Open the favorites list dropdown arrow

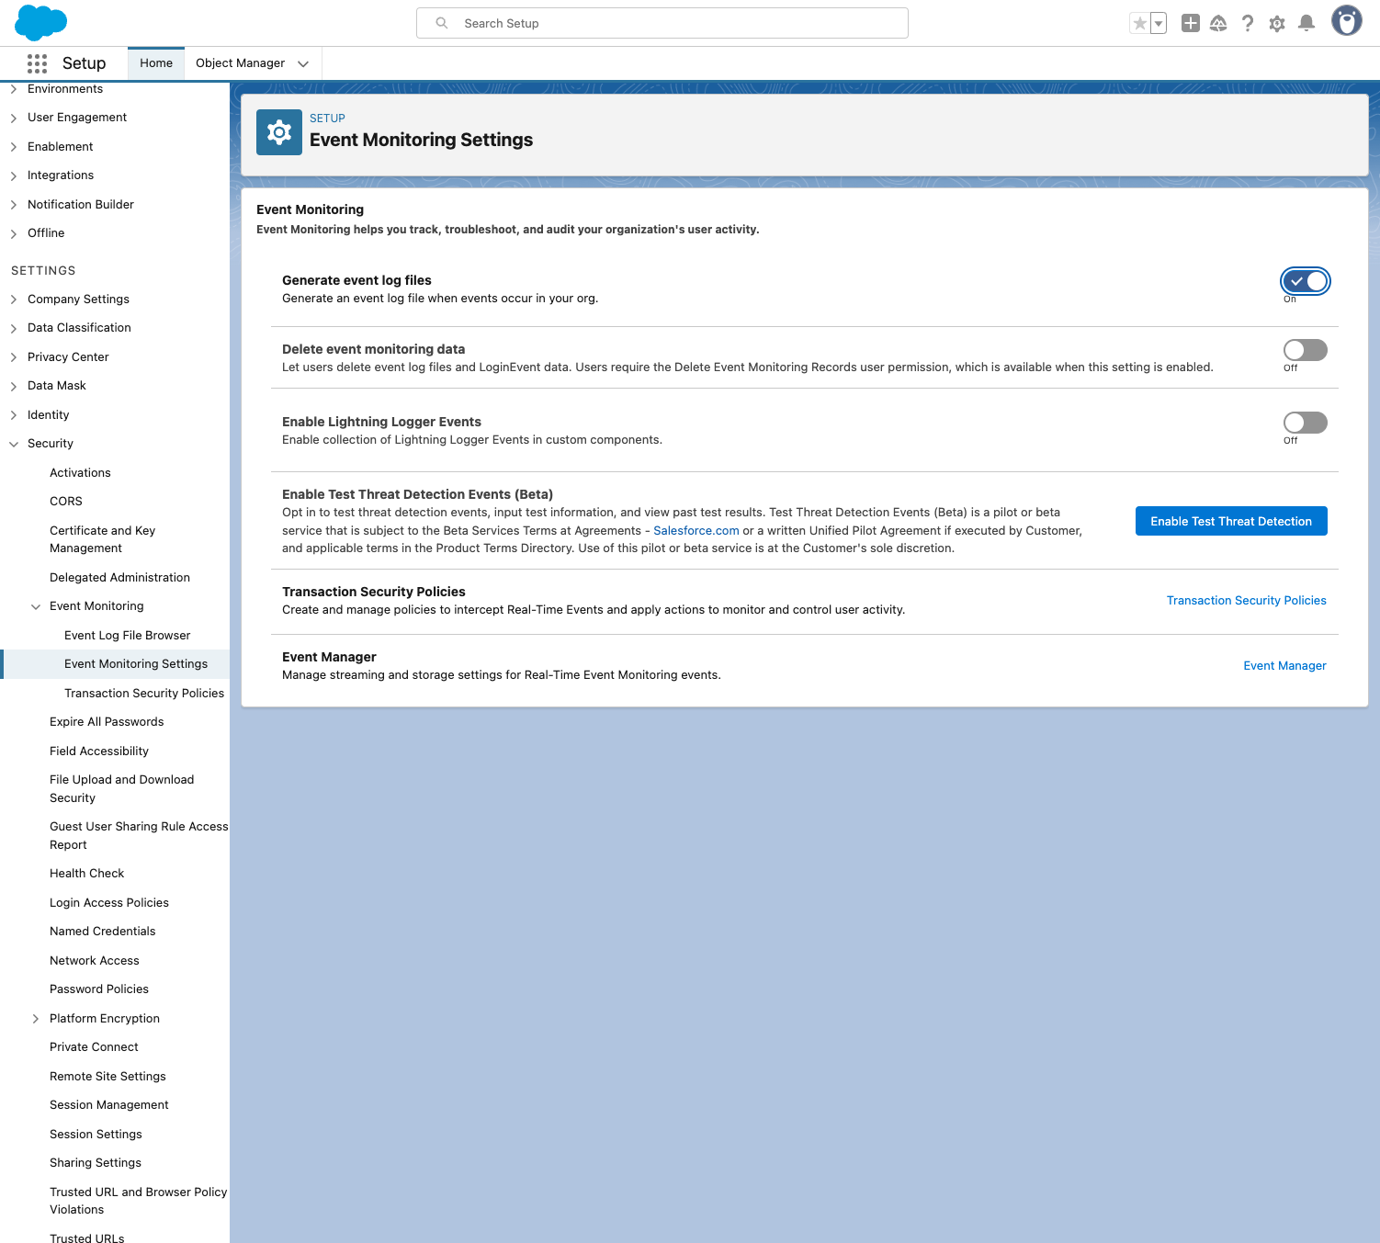tap(1159, 24)
